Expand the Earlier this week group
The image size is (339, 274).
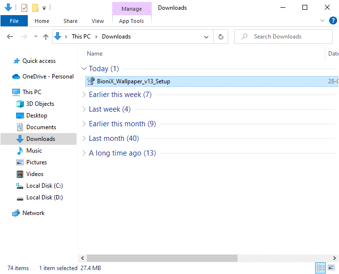point(84,95)
